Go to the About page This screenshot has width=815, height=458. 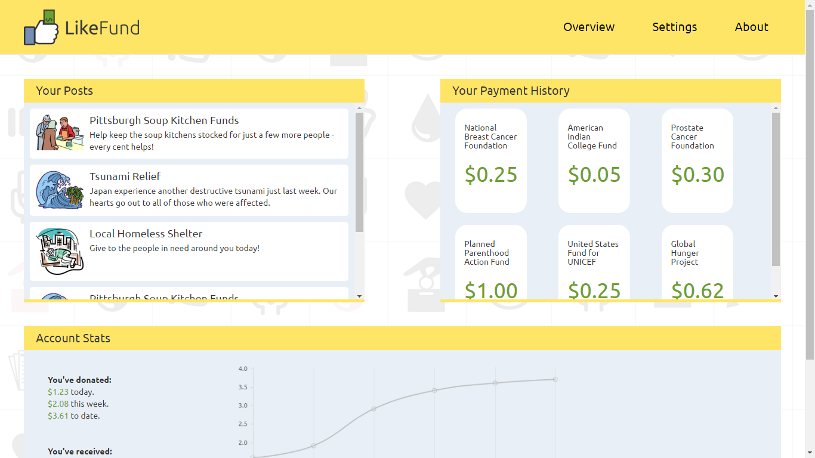click(x=752, y=27)
